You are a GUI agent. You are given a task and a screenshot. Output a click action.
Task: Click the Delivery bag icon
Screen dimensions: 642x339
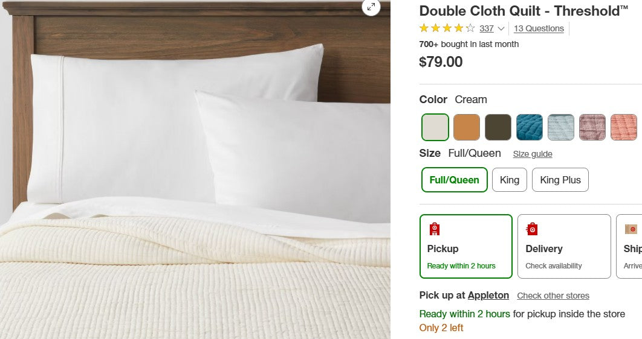[x=532, y=229]
